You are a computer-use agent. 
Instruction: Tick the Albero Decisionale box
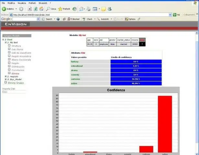(x=9, y=59)
